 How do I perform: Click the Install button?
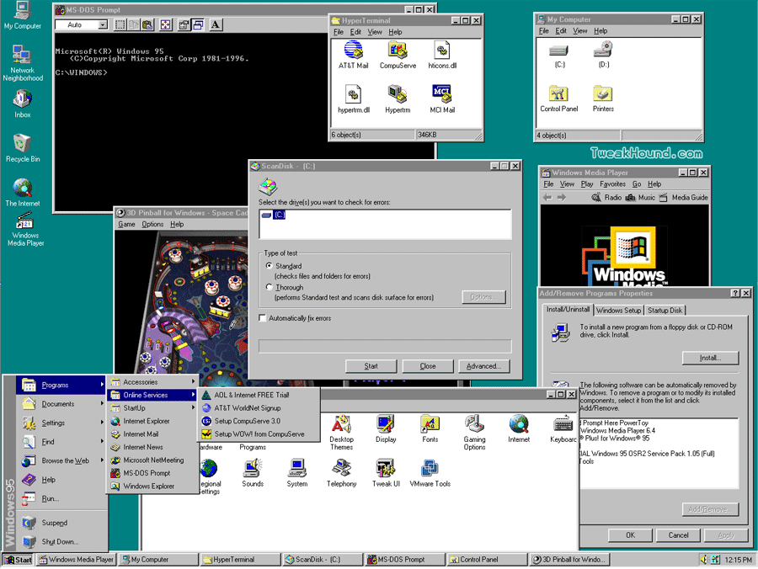click(x=710, y=358)
